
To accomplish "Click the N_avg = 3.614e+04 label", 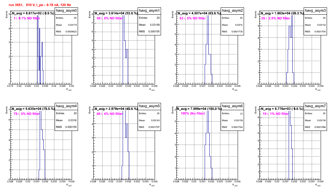I will coord(116,13).
